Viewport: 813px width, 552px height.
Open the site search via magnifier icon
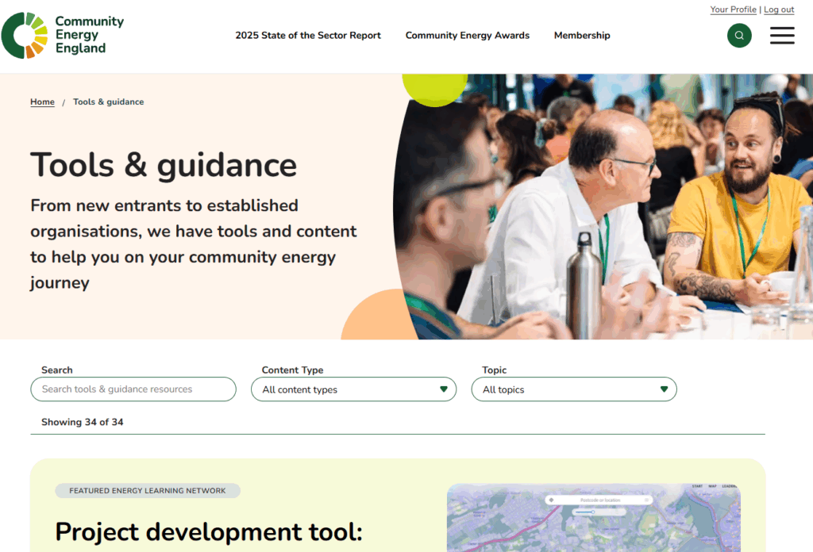click(x=739, y=36)
